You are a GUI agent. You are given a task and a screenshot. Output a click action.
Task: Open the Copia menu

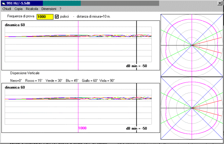(x=18, y=8)
